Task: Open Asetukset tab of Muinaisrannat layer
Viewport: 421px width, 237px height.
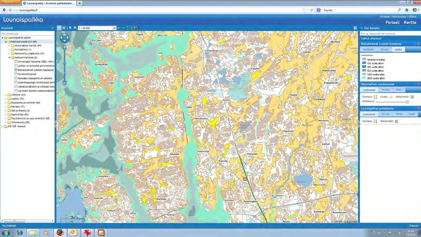Action: (368, 49)
